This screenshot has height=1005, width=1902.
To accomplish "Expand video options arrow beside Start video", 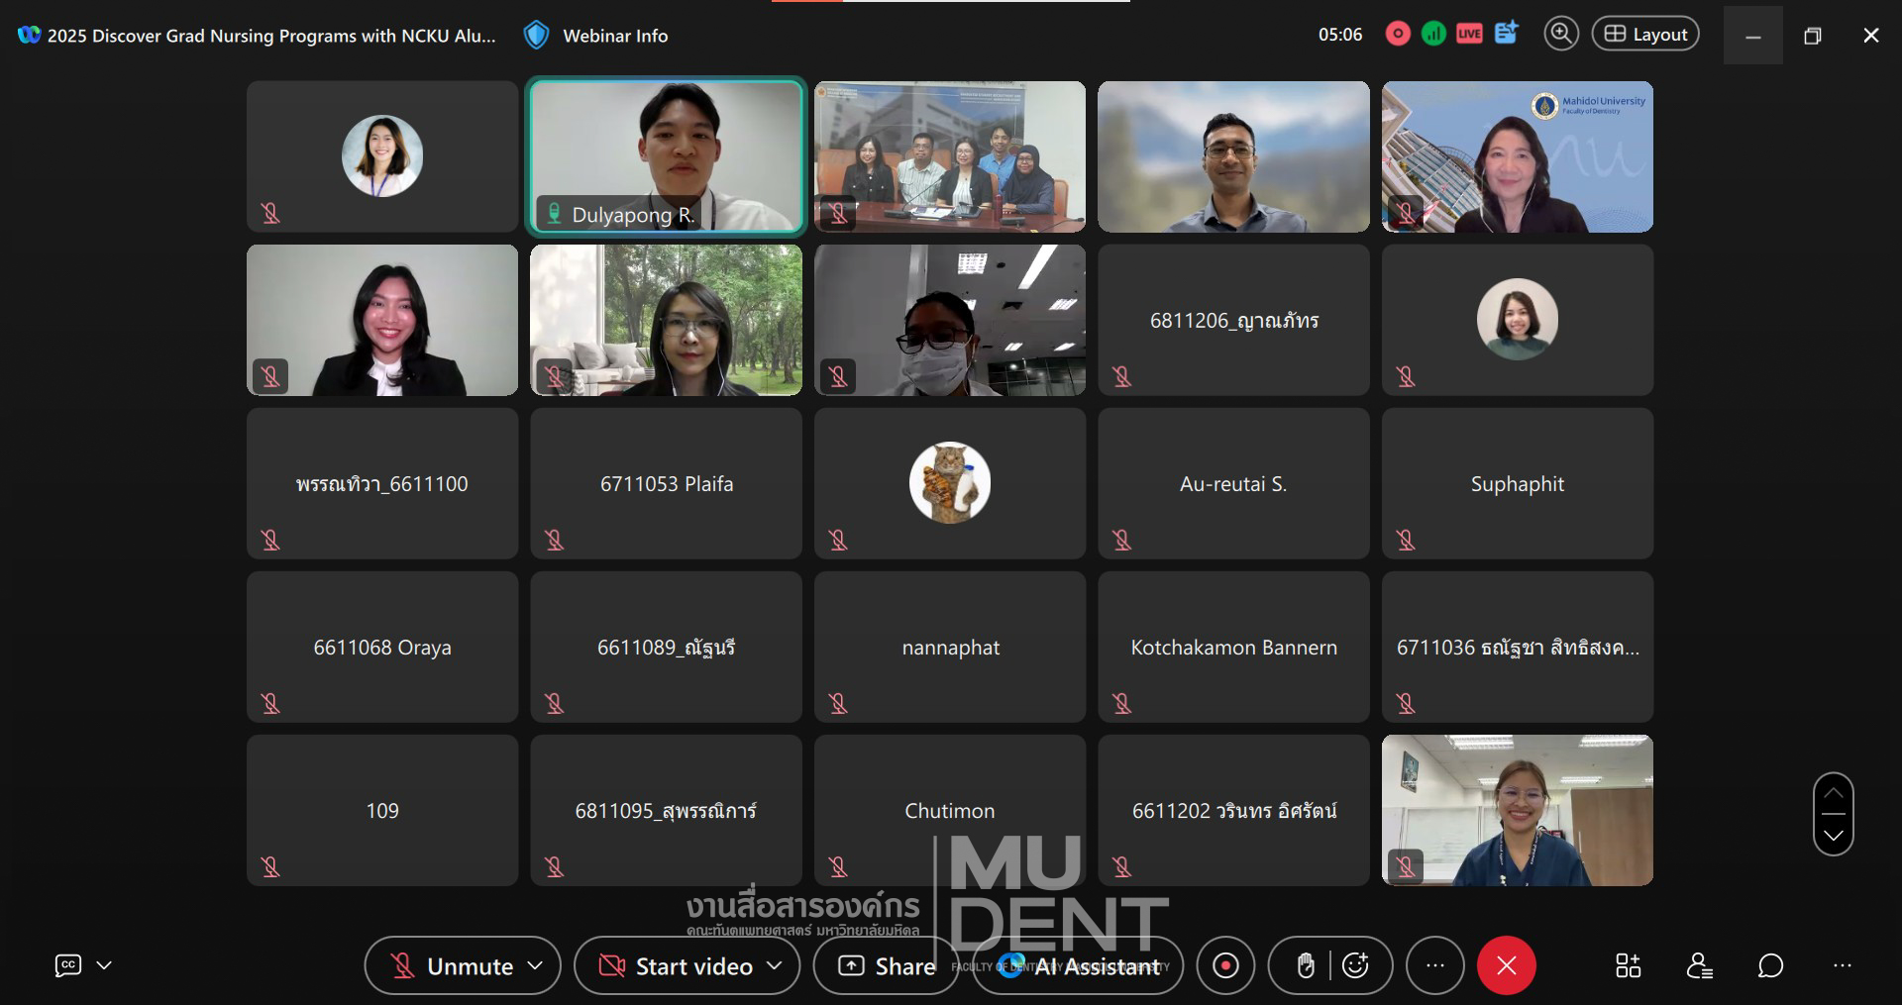I will tap(775, 965).
